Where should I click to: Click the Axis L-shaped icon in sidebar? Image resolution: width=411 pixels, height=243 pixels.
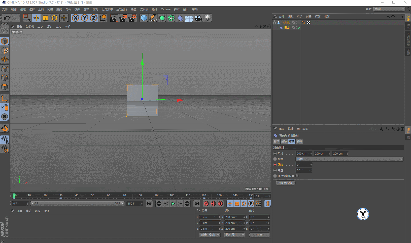point(5,98)
